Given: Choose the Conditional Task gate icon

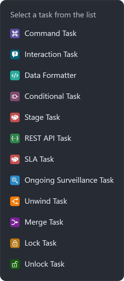Looking at the screenshot, I should 15,96.
